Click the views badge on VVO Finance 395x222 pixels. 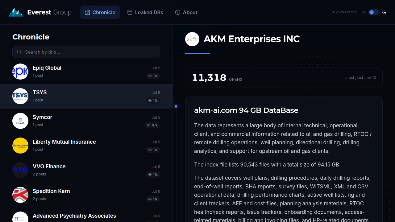[x=153, y=175]
